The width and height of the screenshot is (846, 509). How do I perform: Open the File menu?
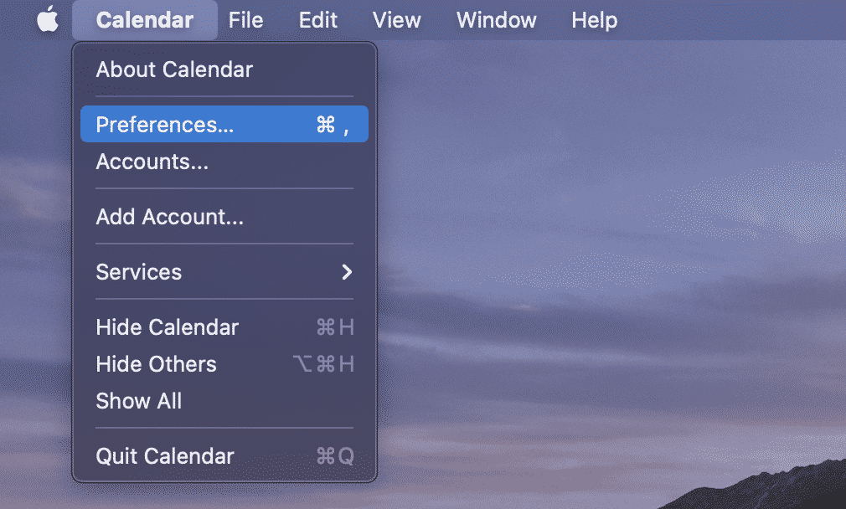(245, 20)
